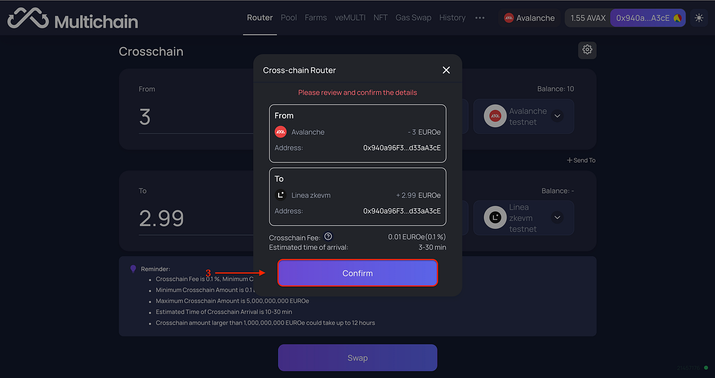Click the Reminder lightbulb icon
This screenshot has width=715, height=378.
[133, 268]
